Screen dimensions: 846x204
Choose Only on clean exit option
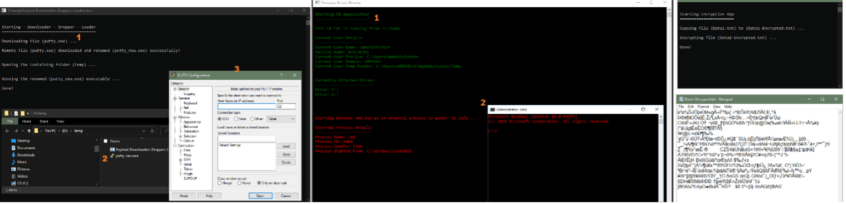coord(260,183)
